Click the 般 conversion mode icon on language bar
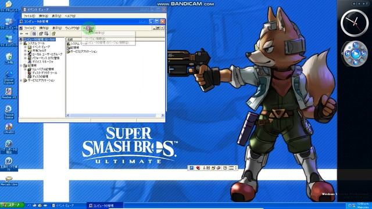The height and width of the screenshot is (209, 372). (208, 168)
